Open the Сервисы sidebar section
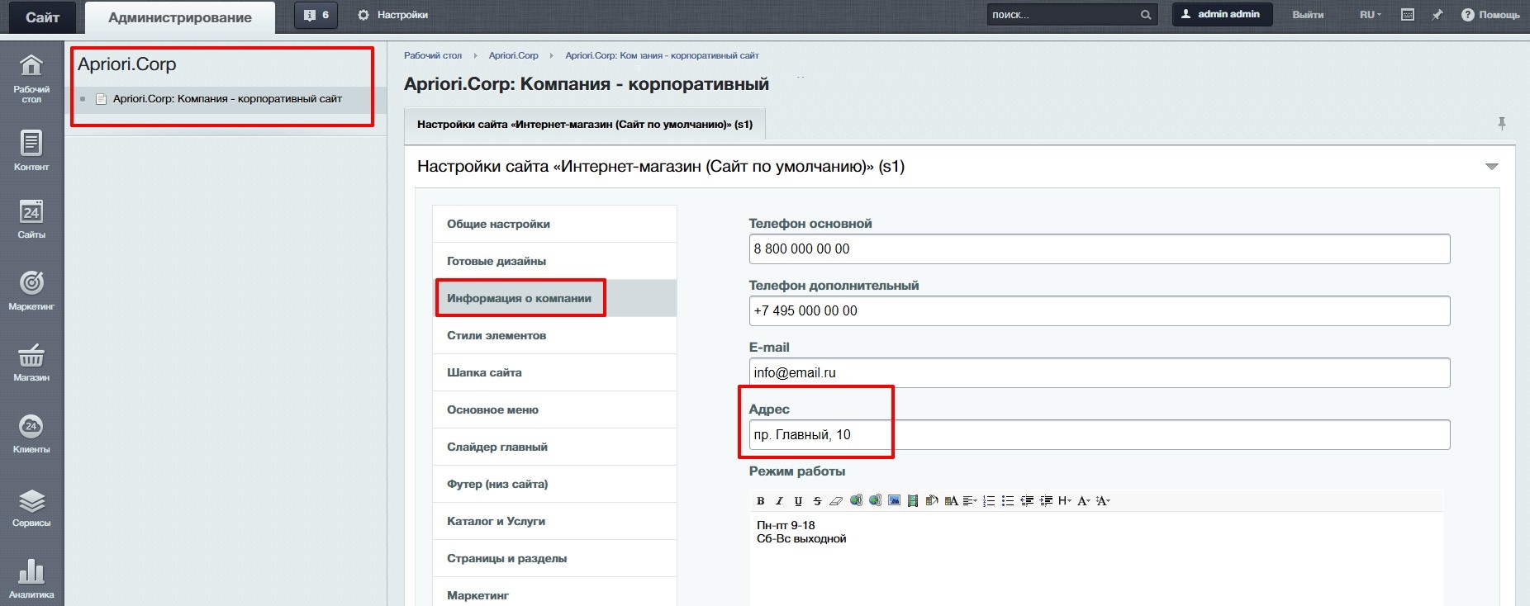The width and height of the screenshot is (1530, 606). click(x=31, y=506)
